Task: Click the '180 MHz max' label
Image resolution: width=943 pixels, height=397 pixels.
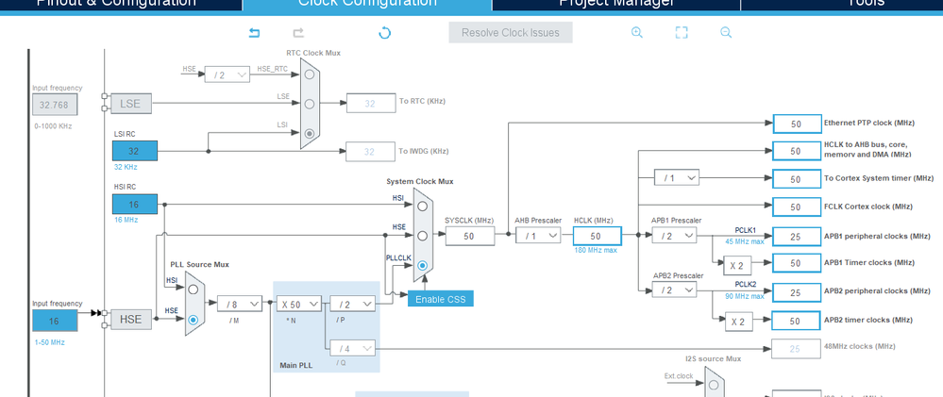Action: point(596,250)
